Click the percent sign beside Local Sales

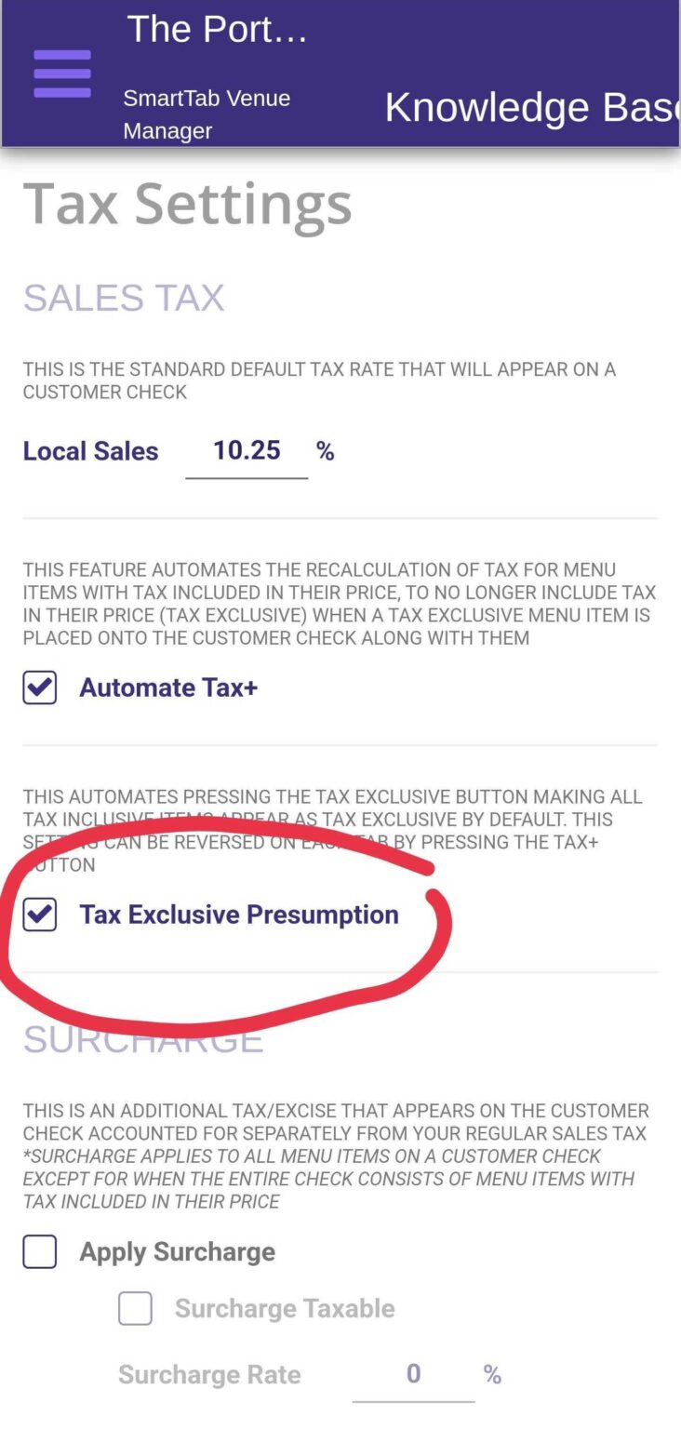pyautogui.click(x=325, y=451)
